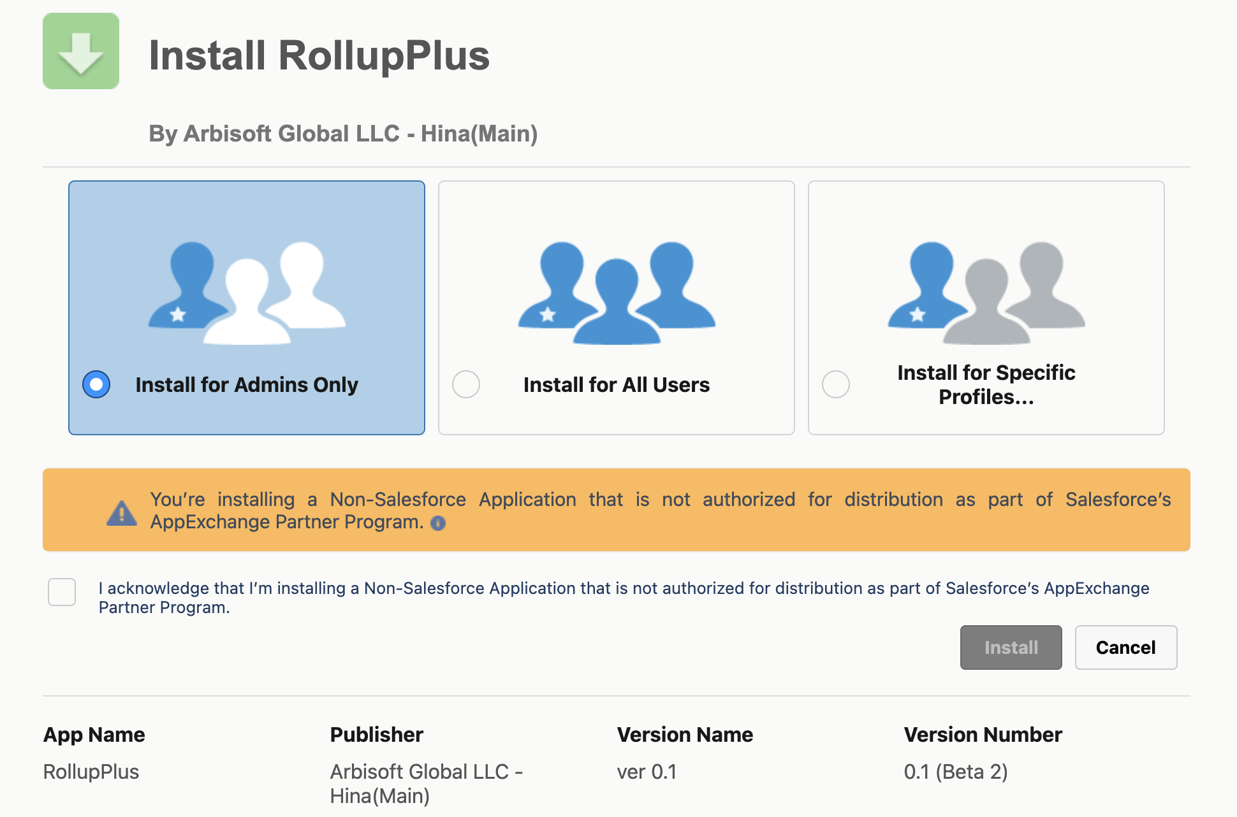
Task: Click the 0.1 (Beta 2) value
Action: tap(956, 772)
